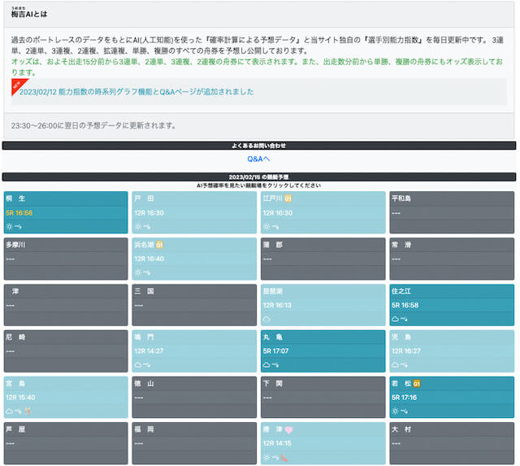Click the 江戸川 venue name
The height and width of the screenshot is (466, 520).
pyautogui.click(x=273, y=198)
